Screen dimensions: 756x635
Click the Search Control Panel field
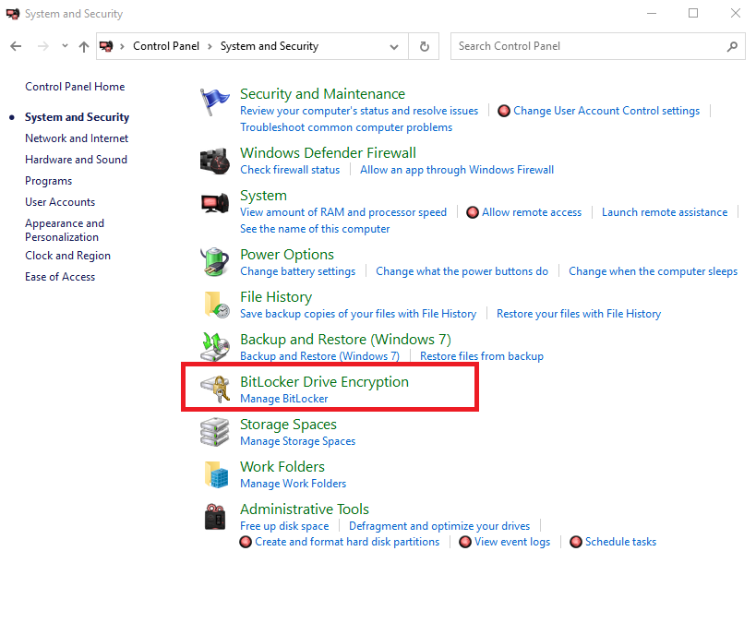[589, 46]
